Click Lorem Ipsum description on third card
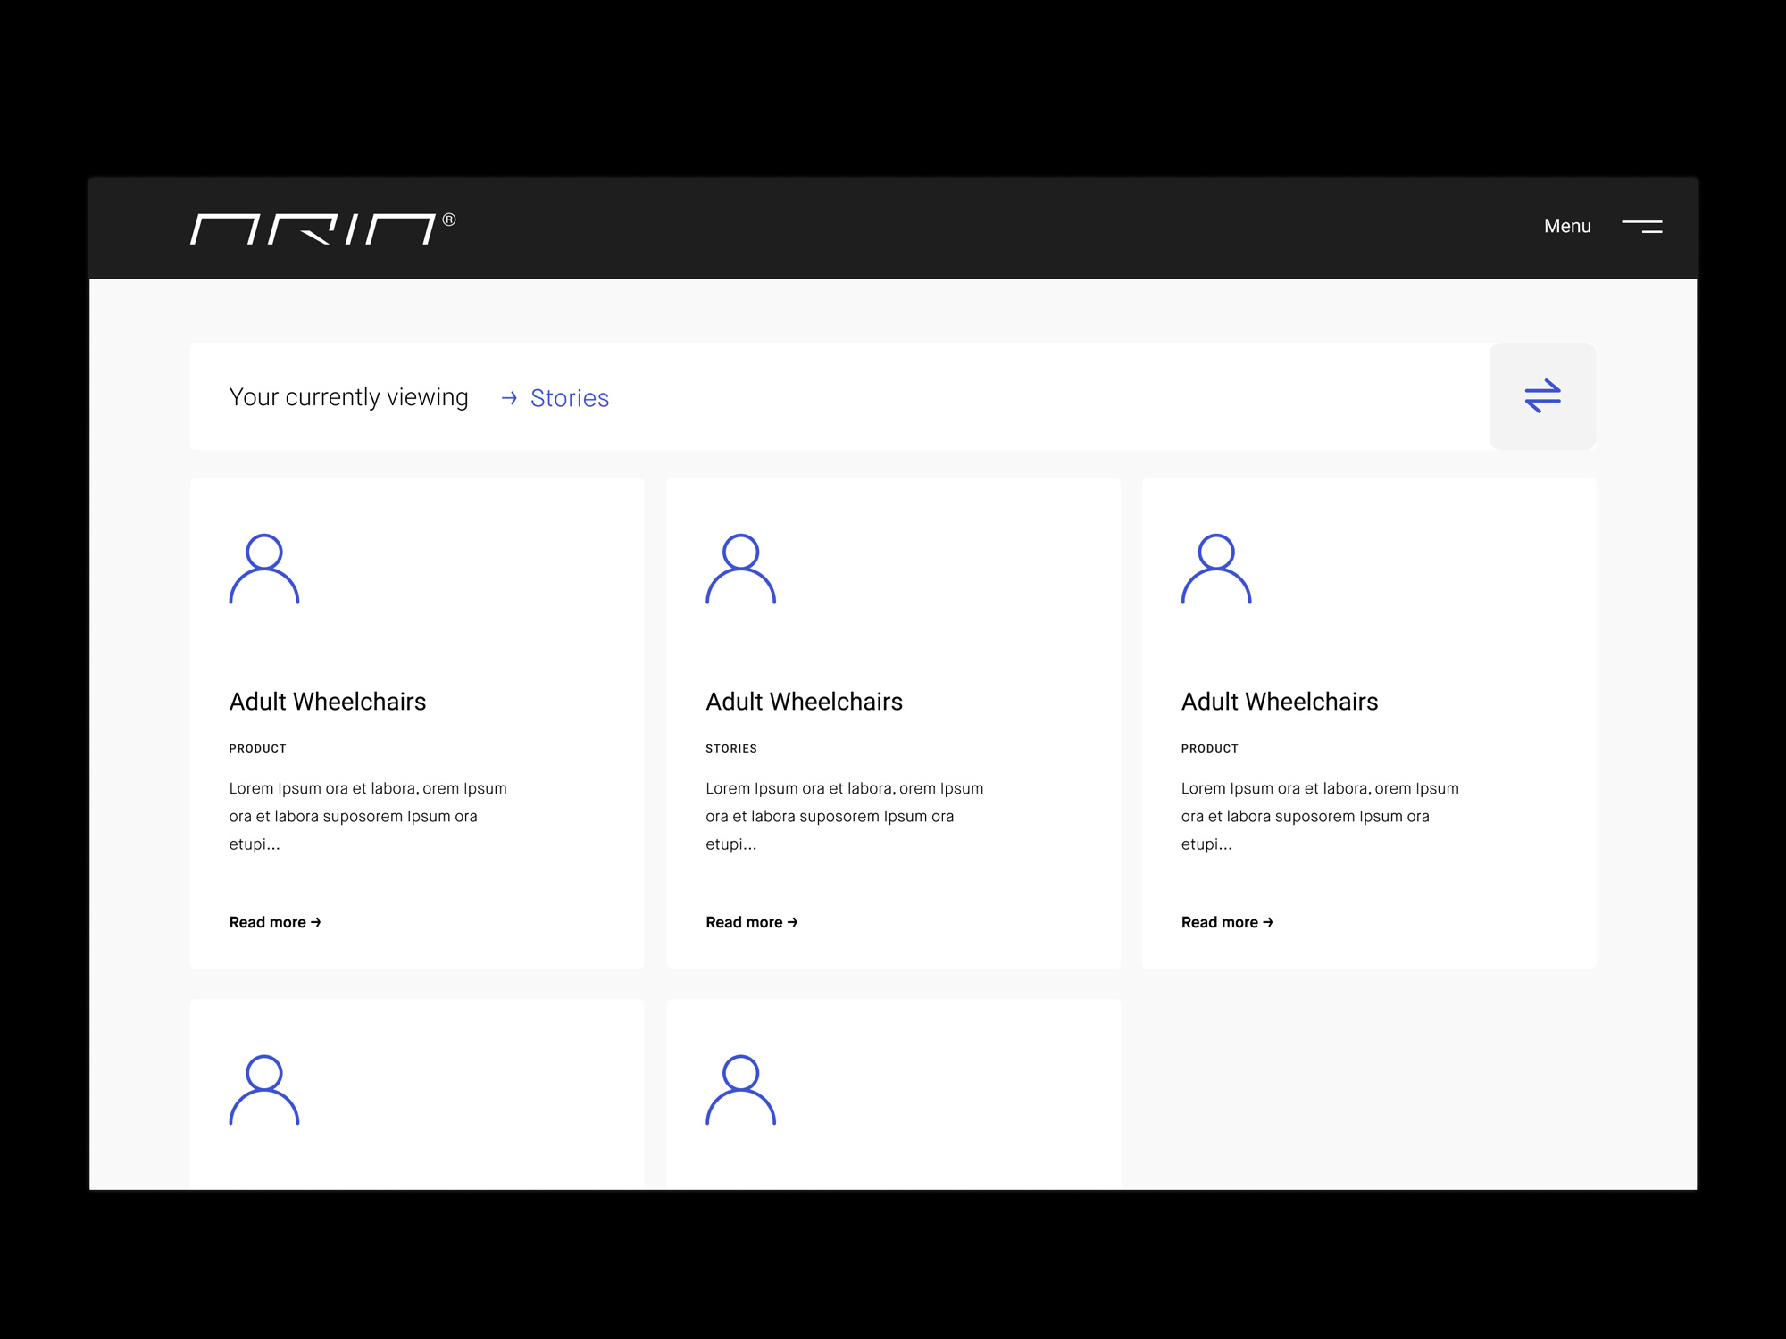Viewport: 1786px width, 1339px height. 1320,816
